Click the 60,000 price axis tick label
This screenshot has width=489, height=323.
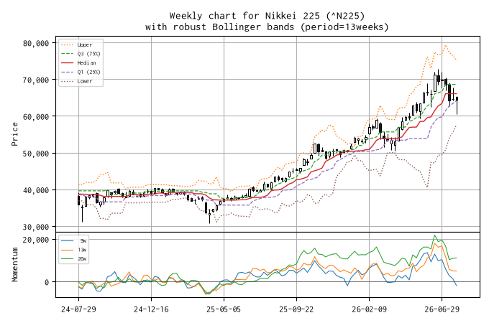[36, 117]
